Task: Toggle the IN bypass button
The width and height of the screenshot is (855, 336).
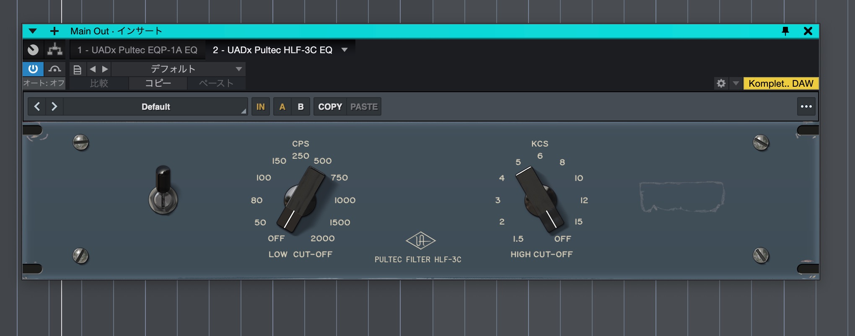Action: coord(261,106)
